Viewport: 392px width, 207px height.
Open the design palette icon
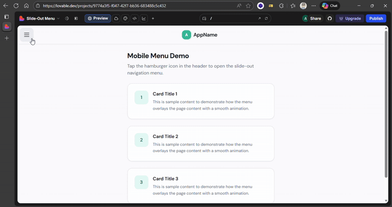pos(125,19)
